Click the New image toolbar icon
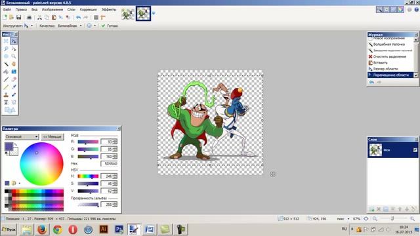420x236 pixels. [5, 18]
